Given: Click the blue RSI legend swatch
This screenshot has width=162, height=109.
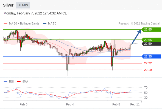Looking at the screenshot, I should pyautogui.click(x=5, y=82).
